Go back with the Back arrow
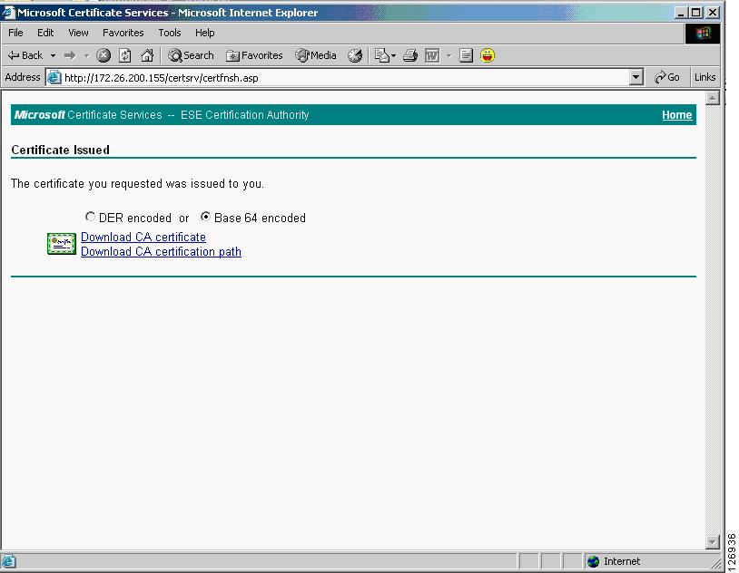739x573 pixels. pos(25,55)
